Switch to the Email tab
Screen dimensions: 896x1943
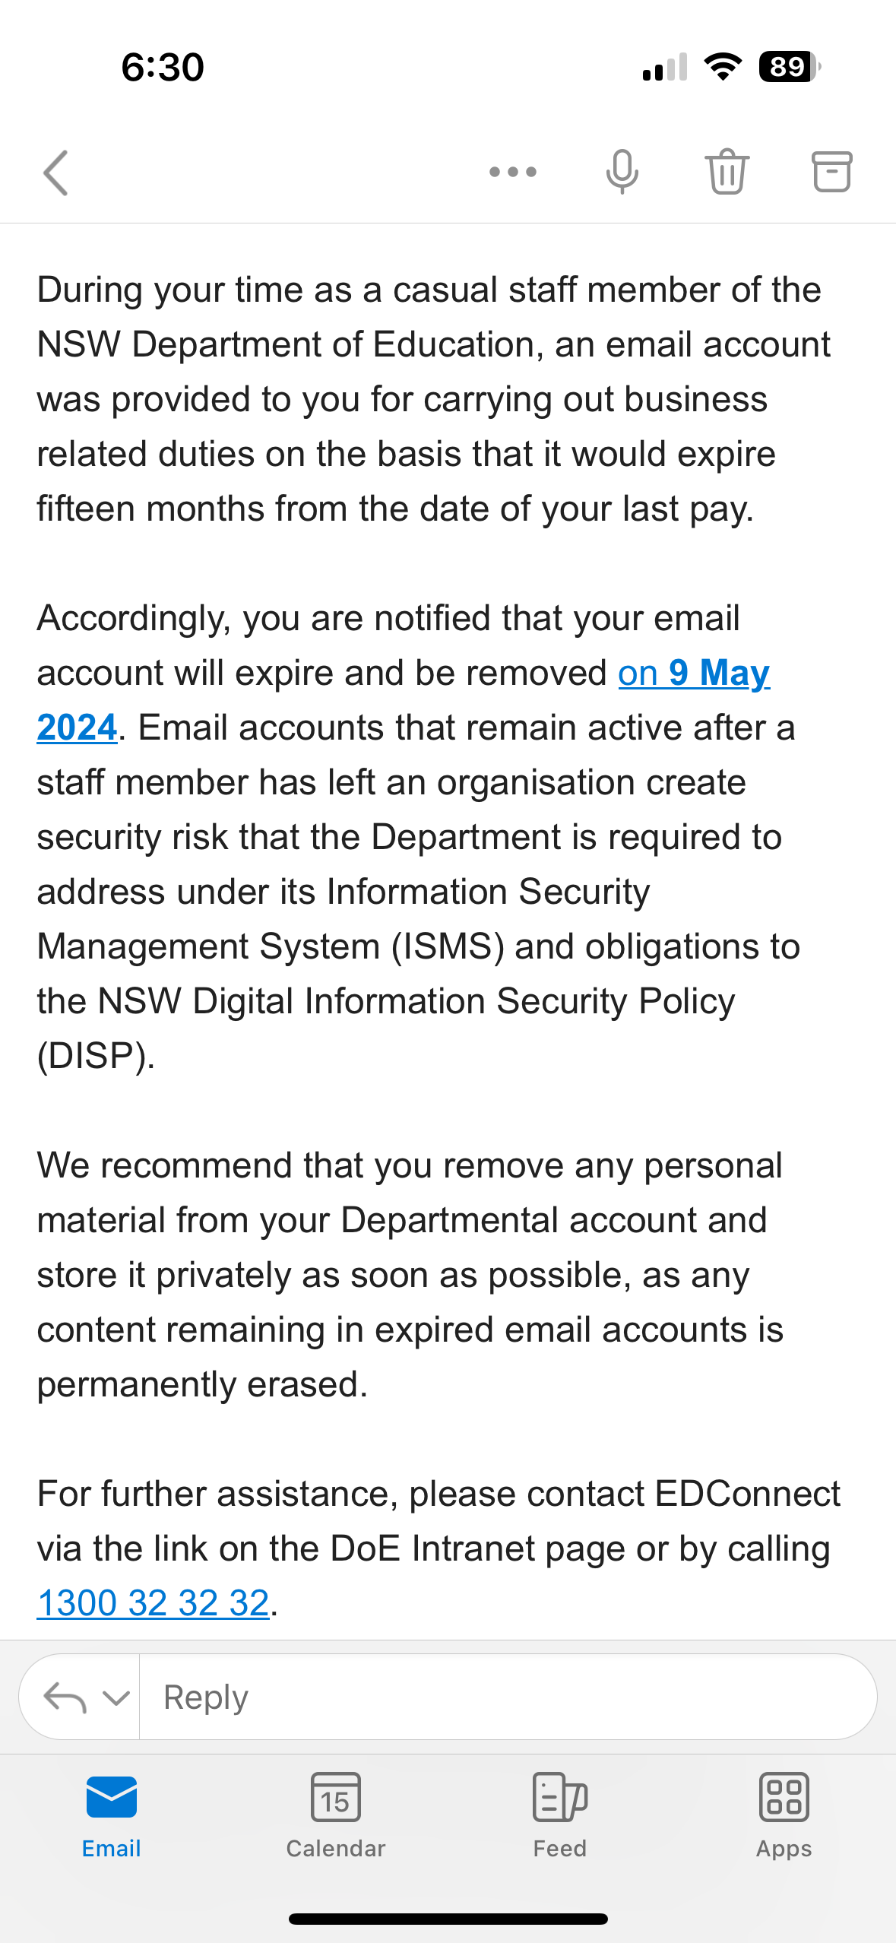tap(111, 1815)
